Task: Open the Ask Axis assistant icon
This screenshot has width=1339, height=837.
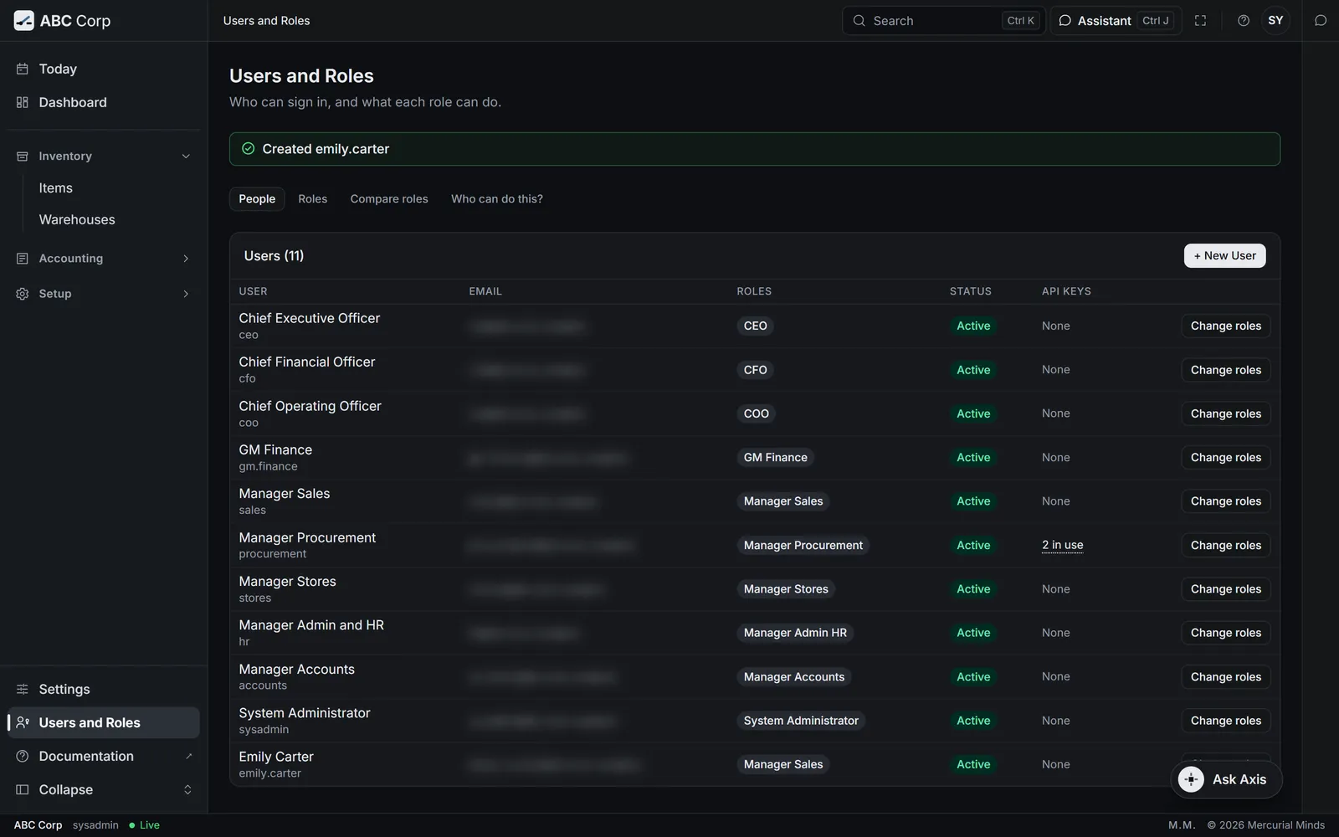Action: 1191,779
